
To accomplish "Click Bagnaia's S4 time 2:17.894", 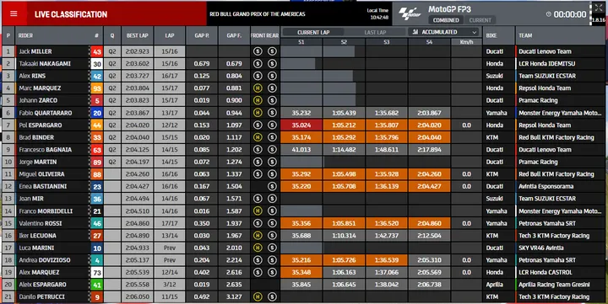I will click(x=429, y=150).
